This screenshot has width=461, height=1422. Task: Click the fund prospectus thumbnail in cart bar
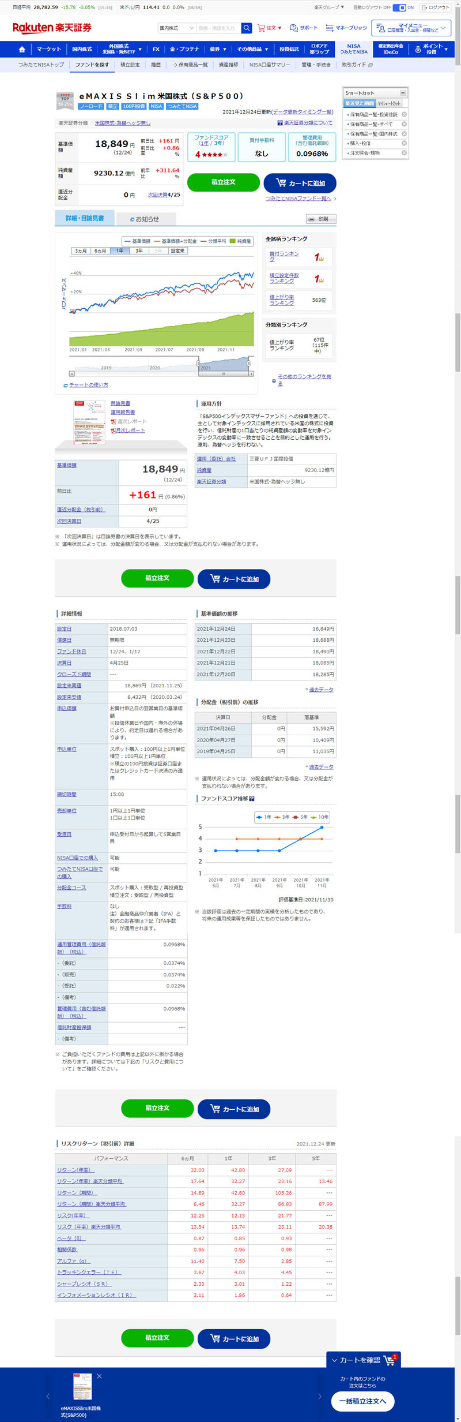coord(82,1386)
